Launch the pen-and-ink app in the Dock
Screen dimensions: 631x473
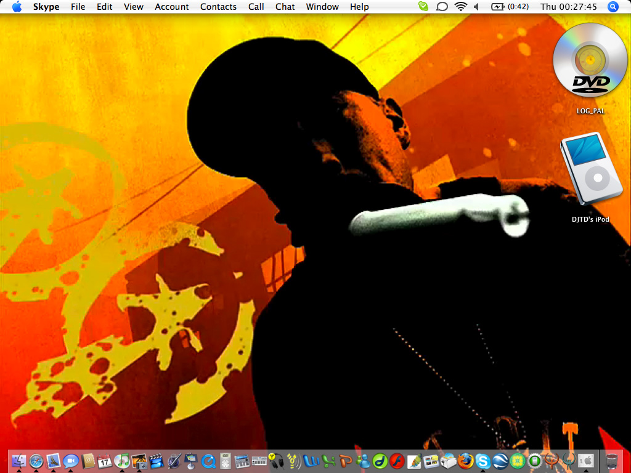click(173, 461)
